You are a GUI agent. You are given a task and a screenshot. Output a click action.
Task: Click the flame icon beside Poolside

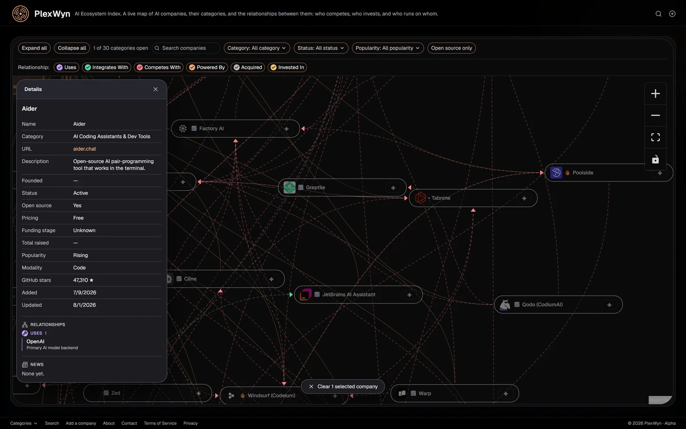(567, 173)
